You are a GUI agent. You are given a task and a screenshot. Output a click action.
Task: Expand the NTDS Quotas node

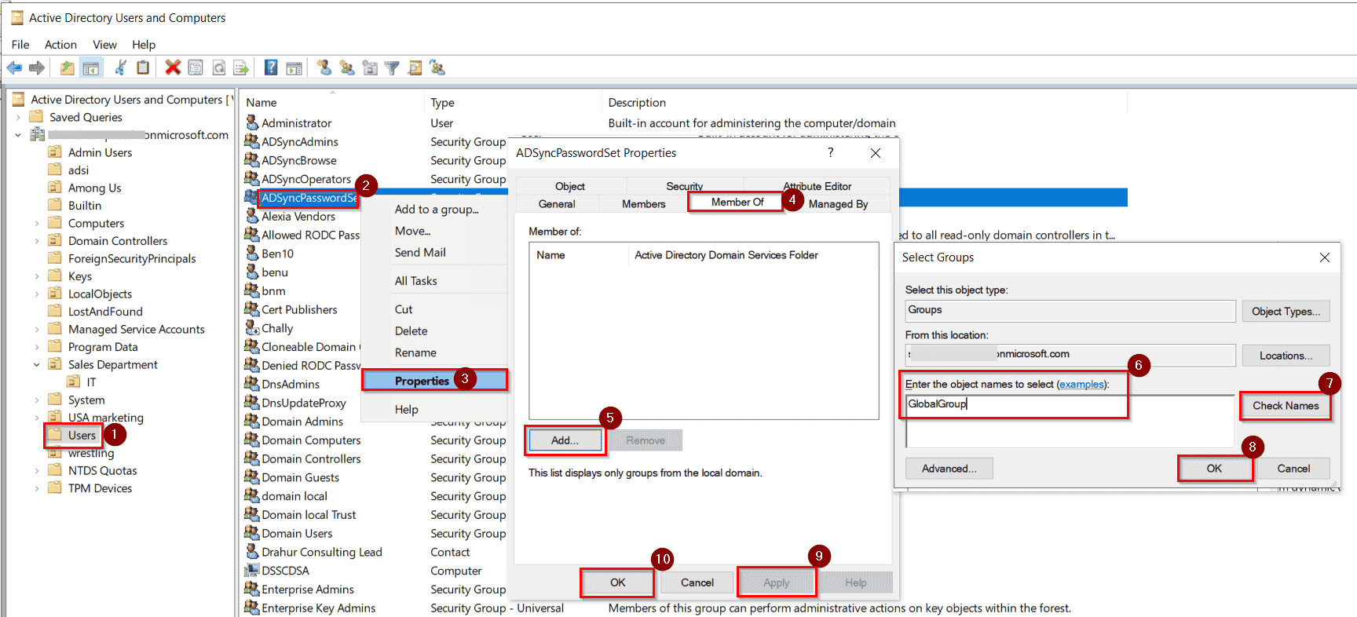37,470
